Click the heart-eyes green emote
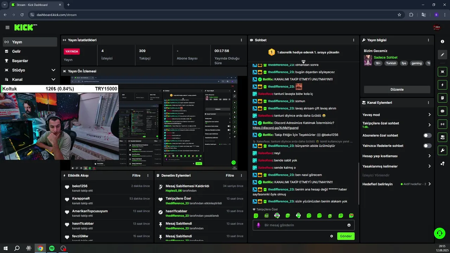 click(x=351, y=215)
